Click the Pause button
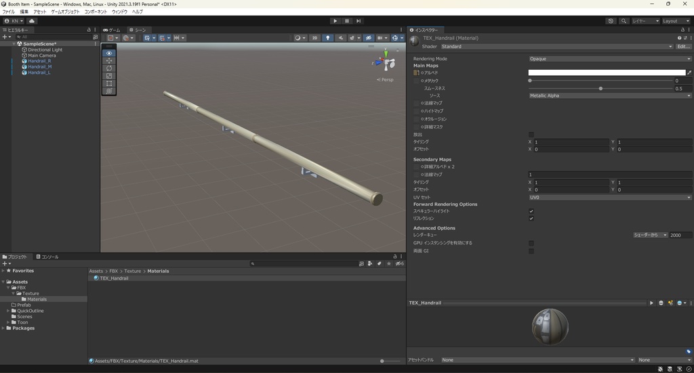The height and width of the screenshot is (373, 694). [x=347, y=21]
